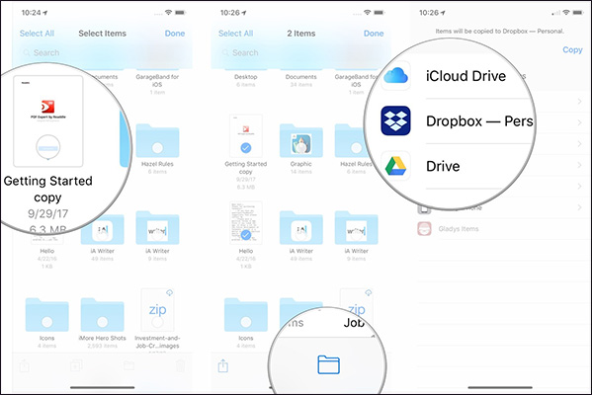Screen dimensions: 592x395
Task: Select the Graphic folder icon on 2 Items screen
Action: (x=300, y=141)
